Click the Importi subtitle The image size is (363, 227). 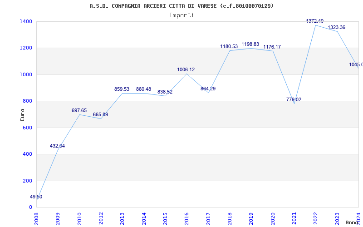click(x=181, y=15)
